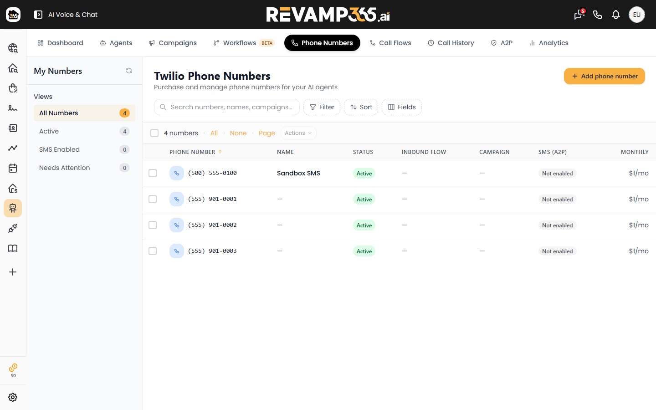Click the (555) 901-0003 phone number text

[212, 251]
